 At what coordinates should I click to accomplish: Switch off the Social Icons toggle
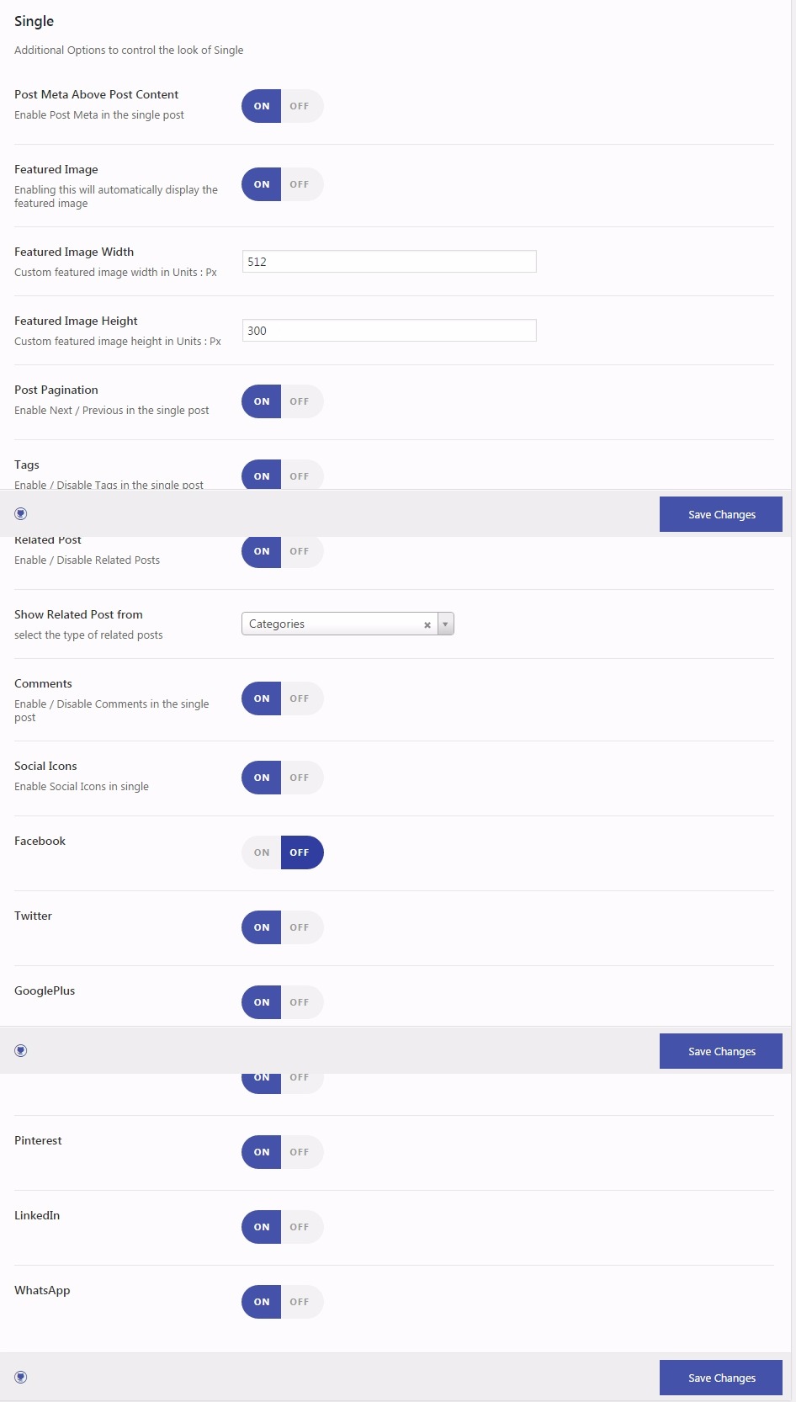300,778
